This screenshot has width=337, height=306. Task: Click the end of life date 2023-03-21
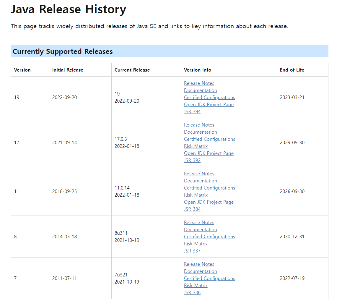click(292, 98)
